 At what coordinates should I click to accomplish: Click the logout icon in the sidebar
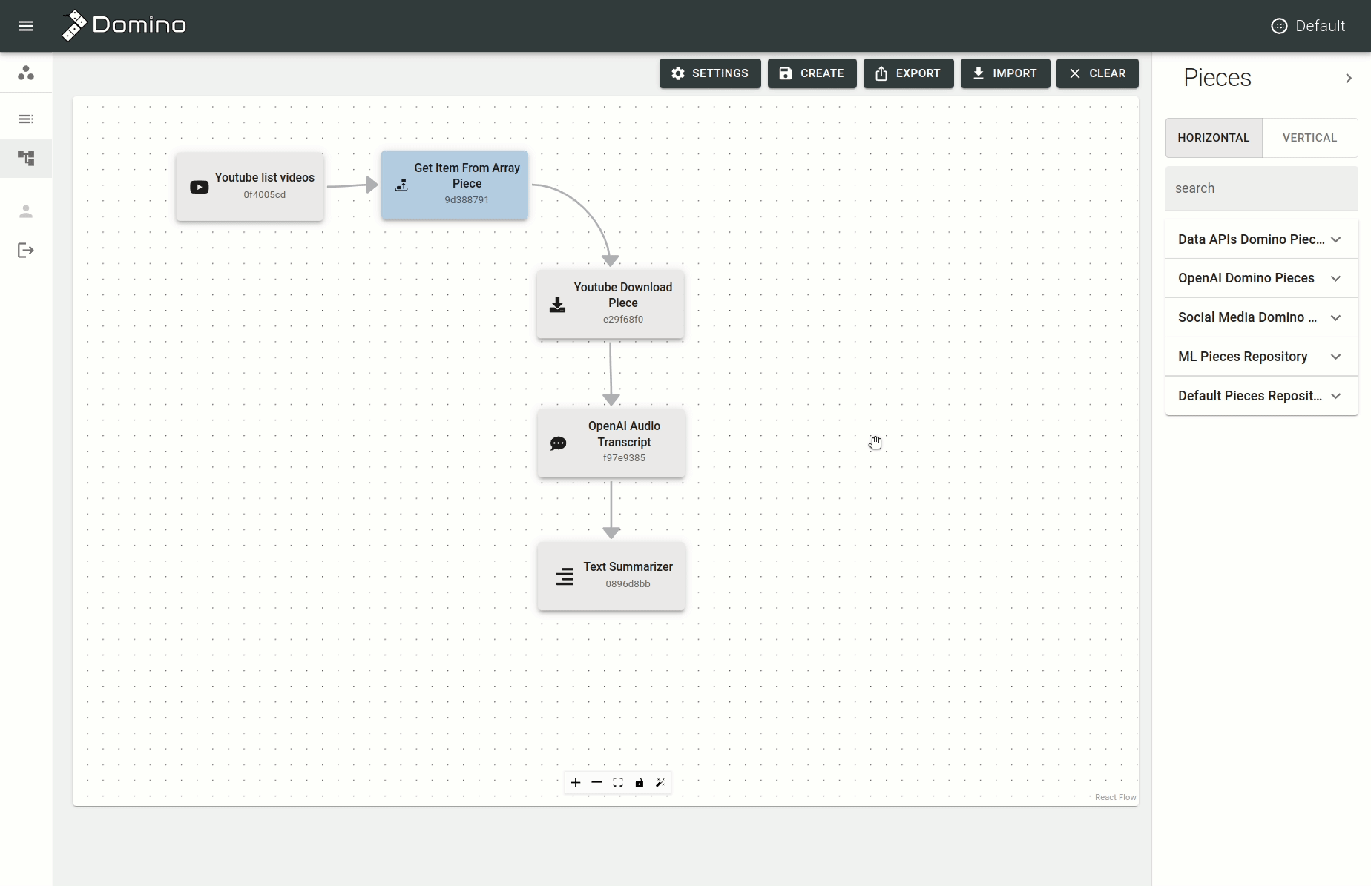click(26, 250)
